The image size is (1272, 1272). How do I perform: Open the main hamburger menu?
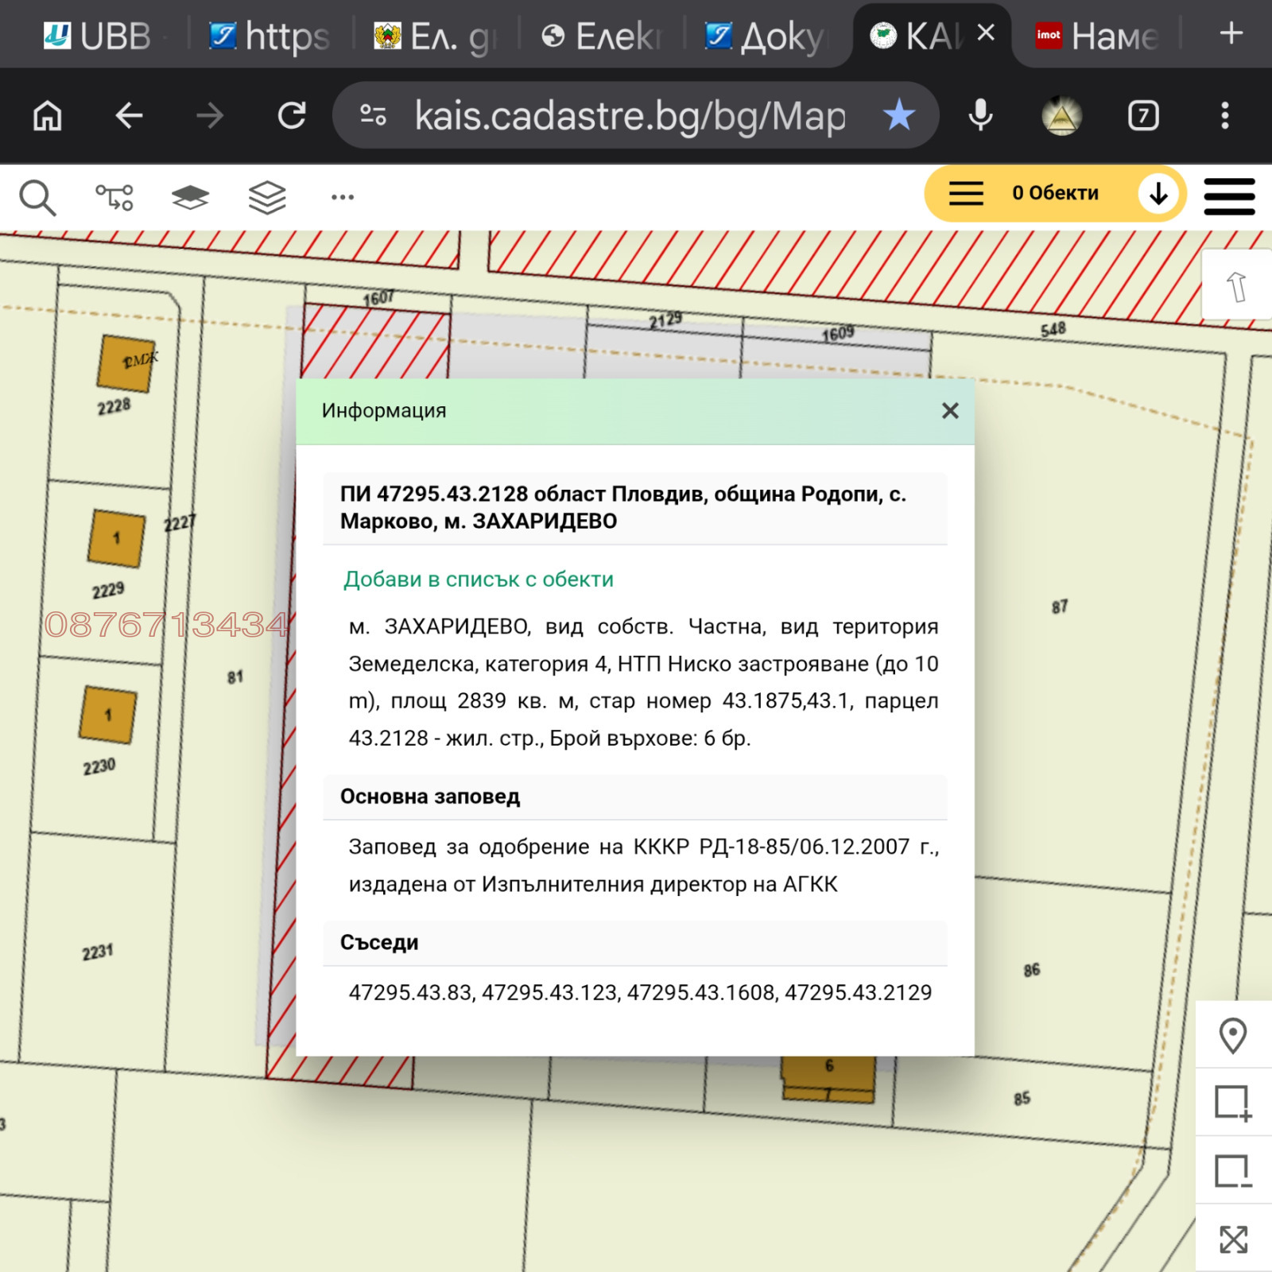tap(1229, 196)
